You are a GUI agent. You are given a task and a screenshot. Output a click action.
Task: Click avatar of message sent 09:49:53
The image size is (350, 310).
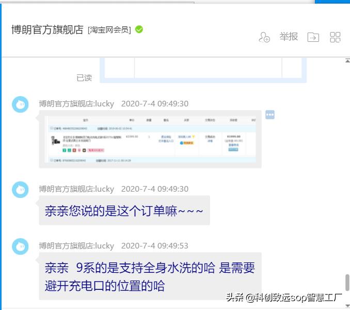(20, 246)
